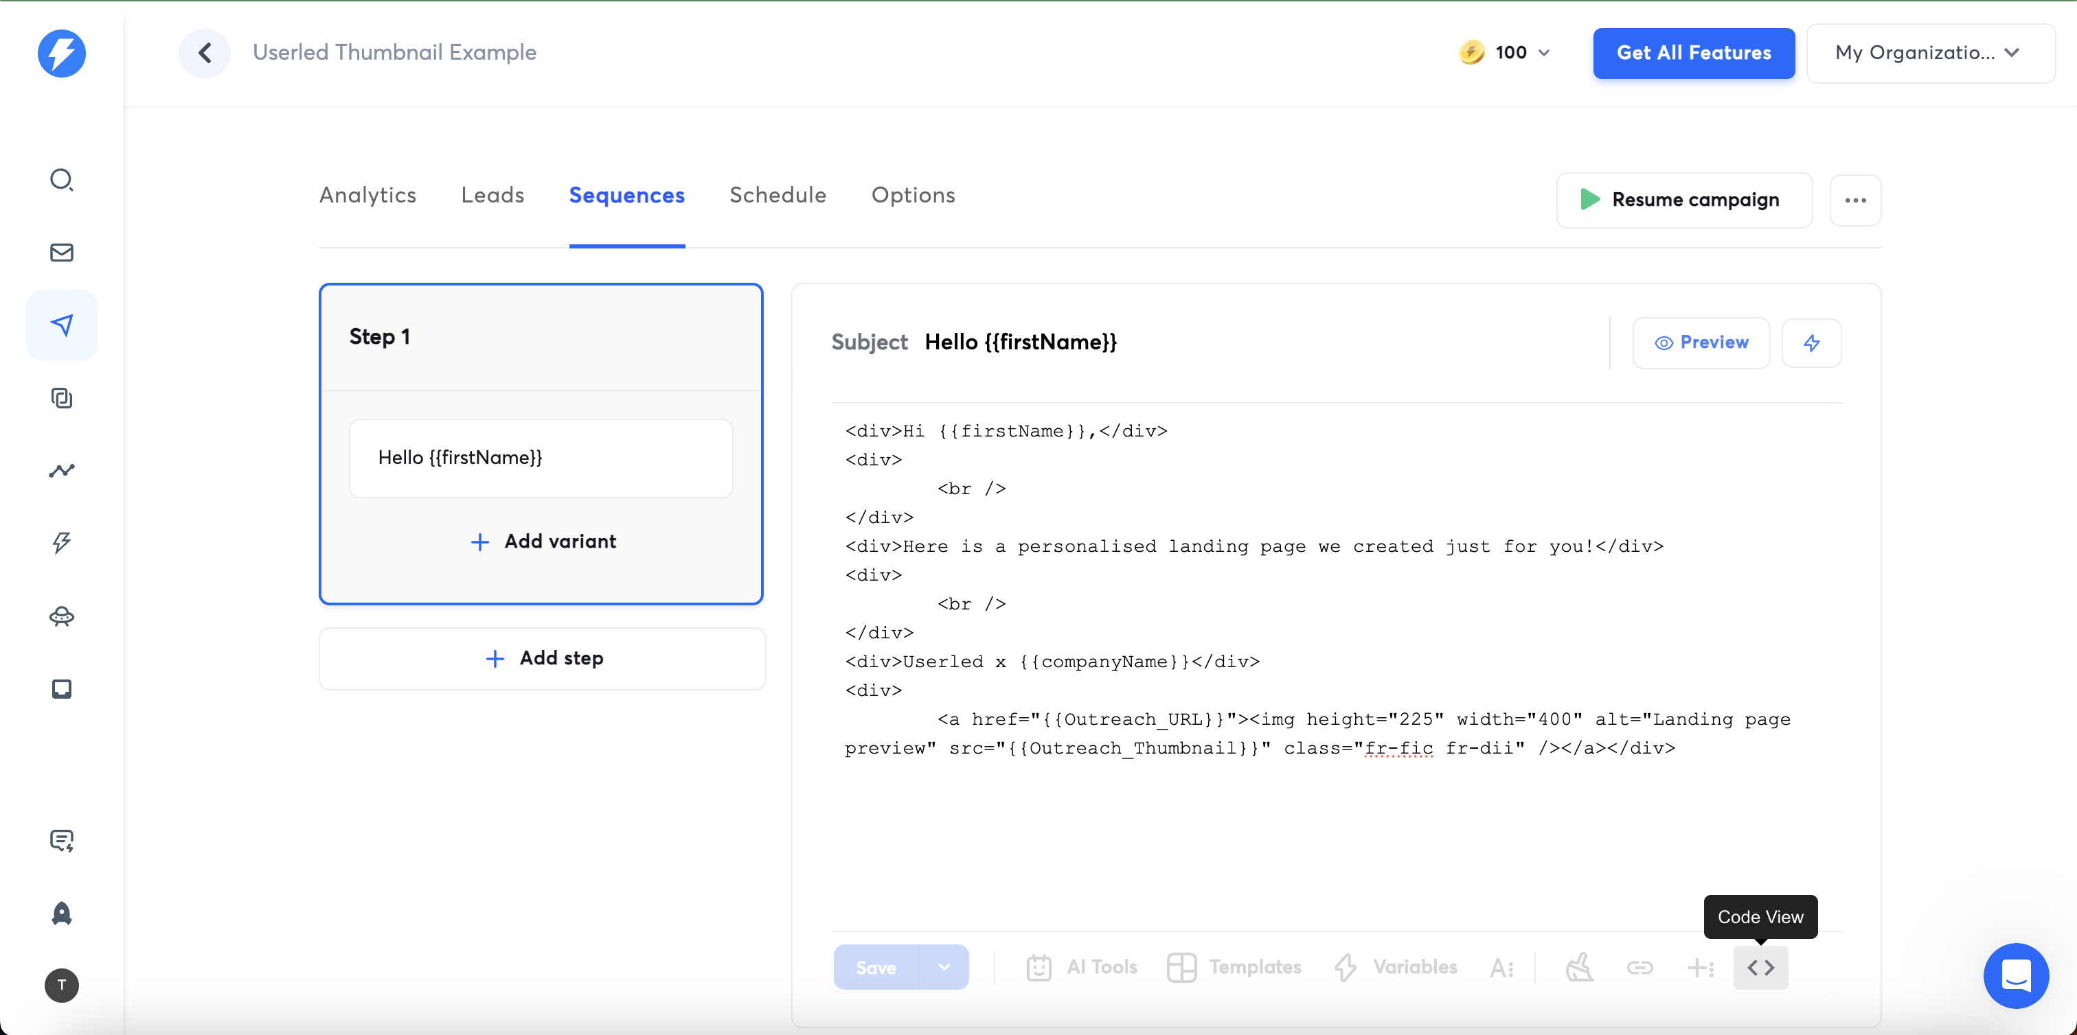Screen dimensions: 2077x1035
Task: Expand the Save button dropdown arrow
Action: 943,967
